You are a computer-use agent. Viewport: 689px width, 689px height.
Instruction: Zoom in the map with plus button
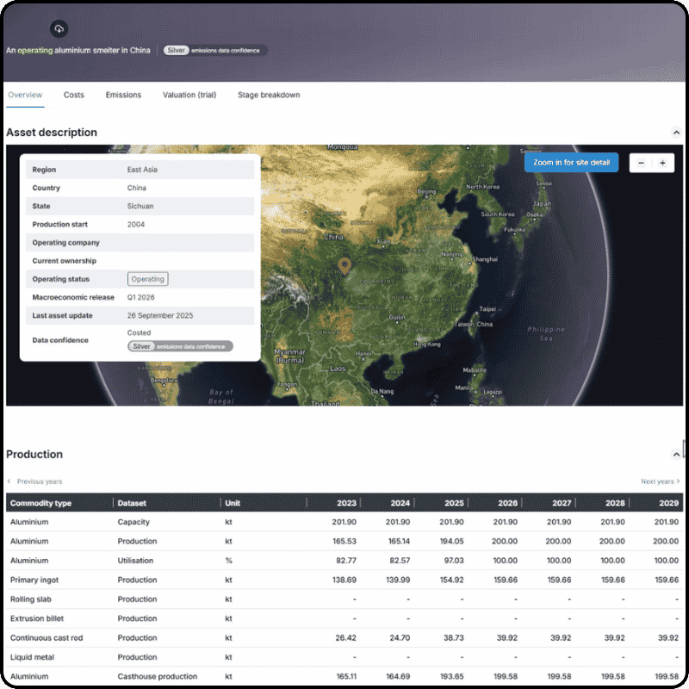coord(662,163)
